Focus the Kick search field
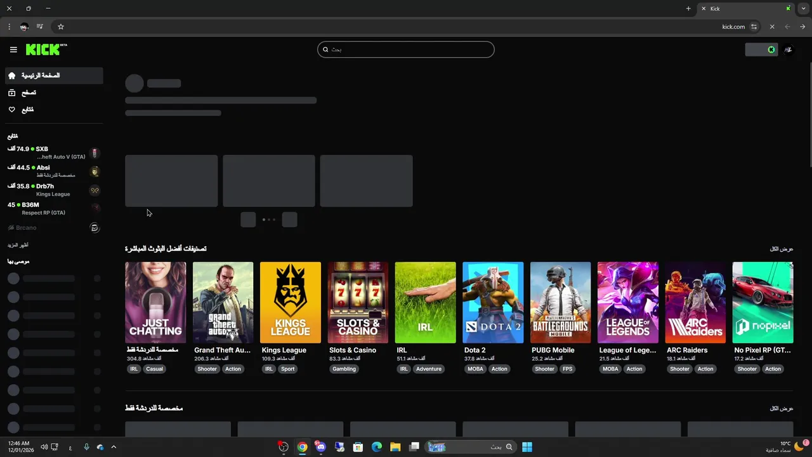The image size is (812, 457). [x=406, y=50]
